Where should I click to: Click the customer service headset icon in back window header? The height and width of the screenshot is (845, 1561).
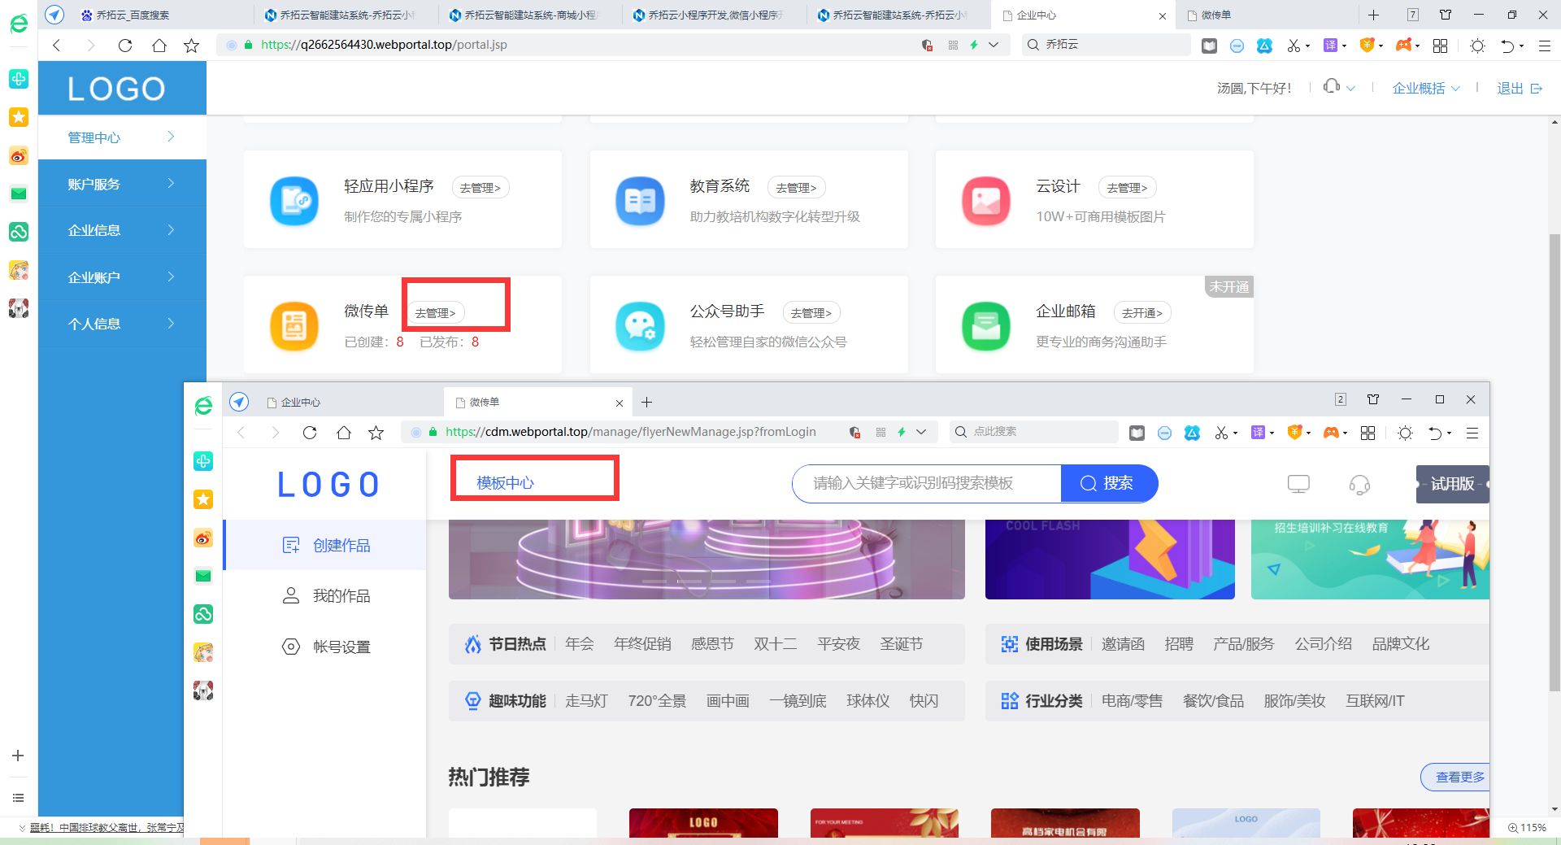pos(1332,87)
